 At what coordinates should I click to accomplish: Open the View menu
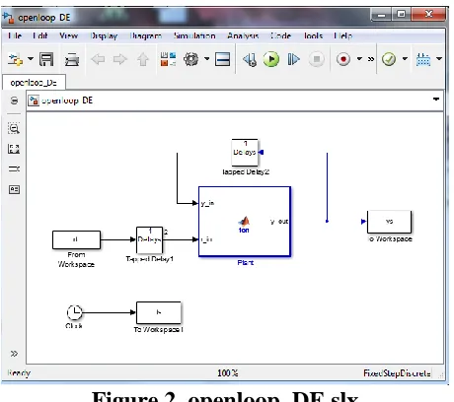point(68,35)
